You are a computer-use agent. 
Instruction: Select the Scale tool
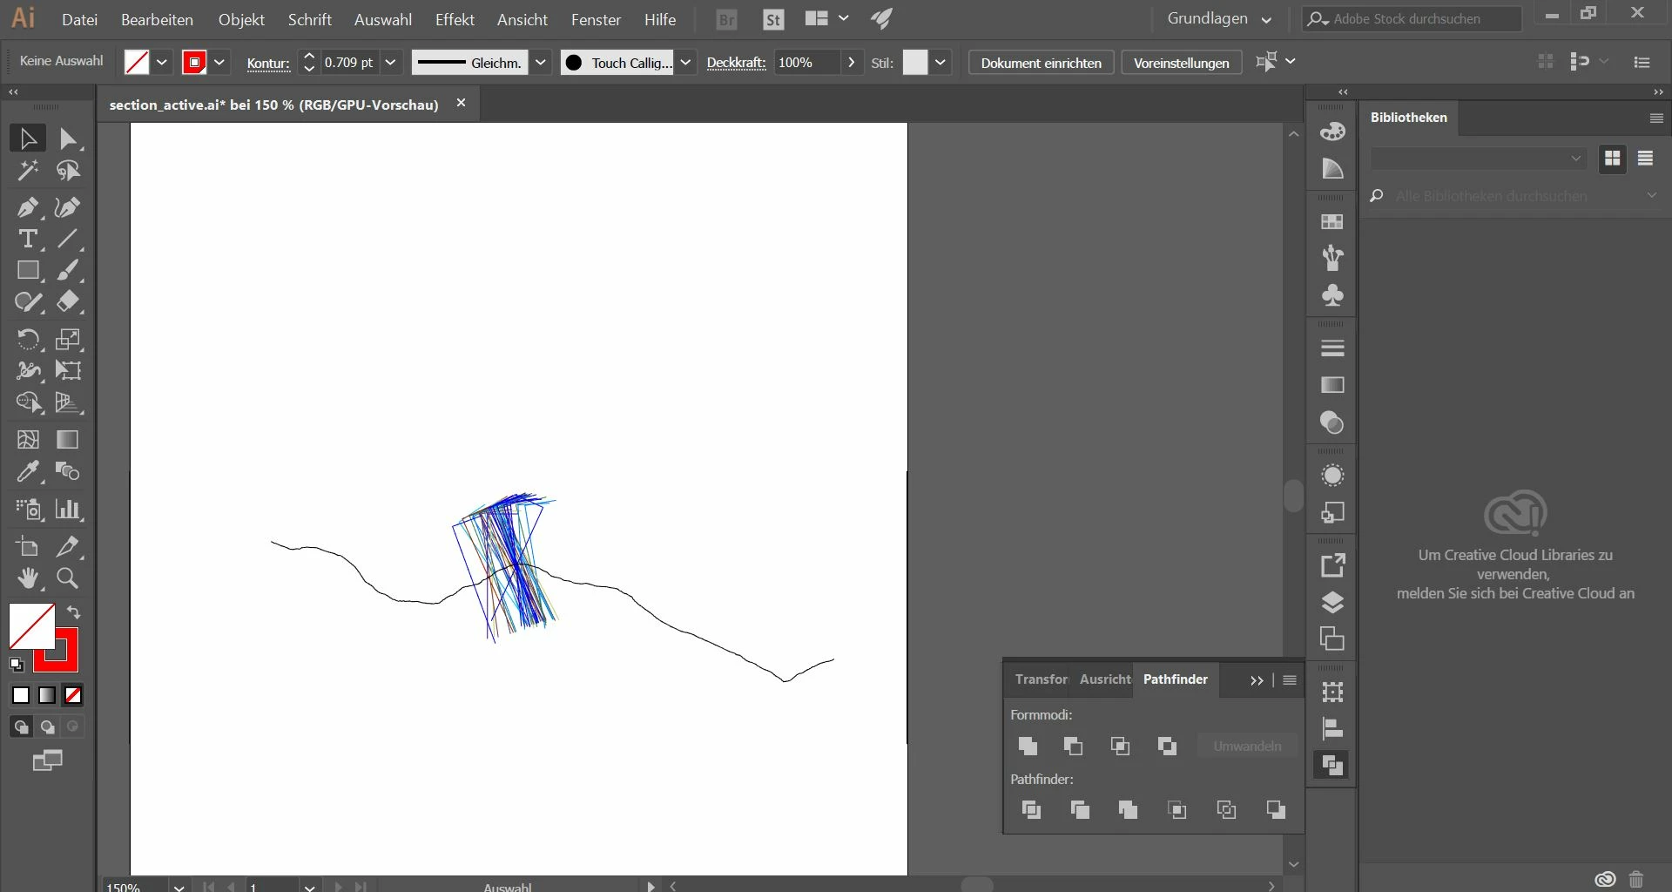click(x=68, y=339)
